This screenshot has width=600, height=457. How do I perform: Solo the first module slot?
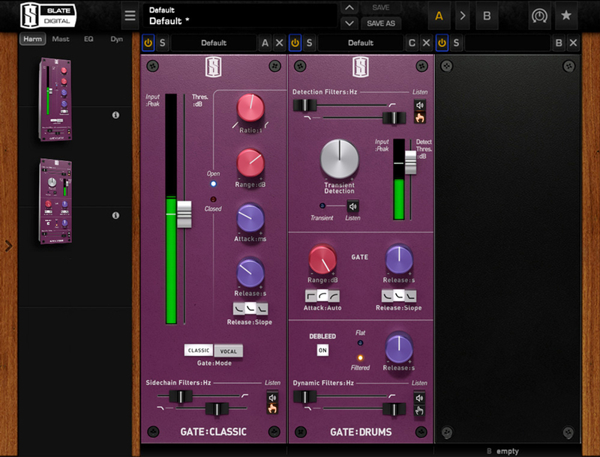pyautogui.click(x=162, y=43)
